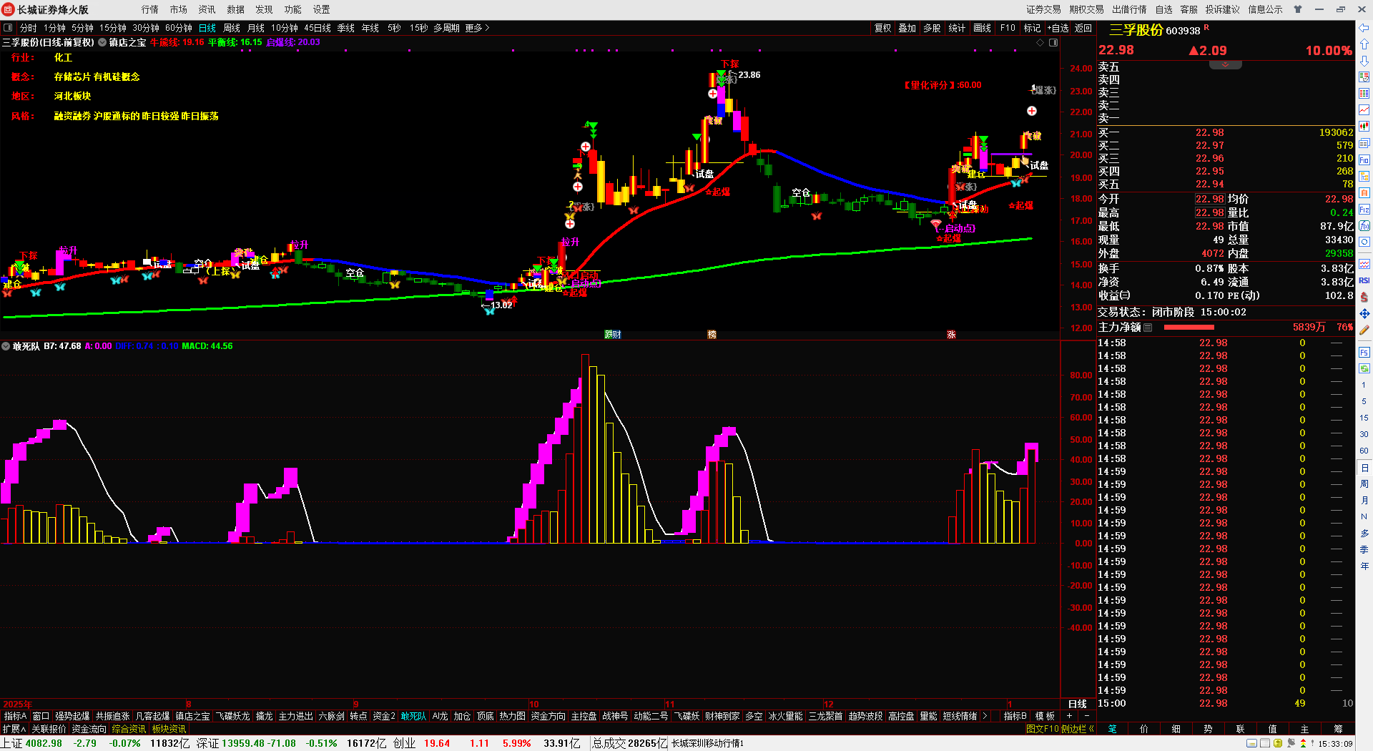Click the +自选 add watchlist button
Image resolution: width=1373 pixels, height=751 pixels.
1058,28
